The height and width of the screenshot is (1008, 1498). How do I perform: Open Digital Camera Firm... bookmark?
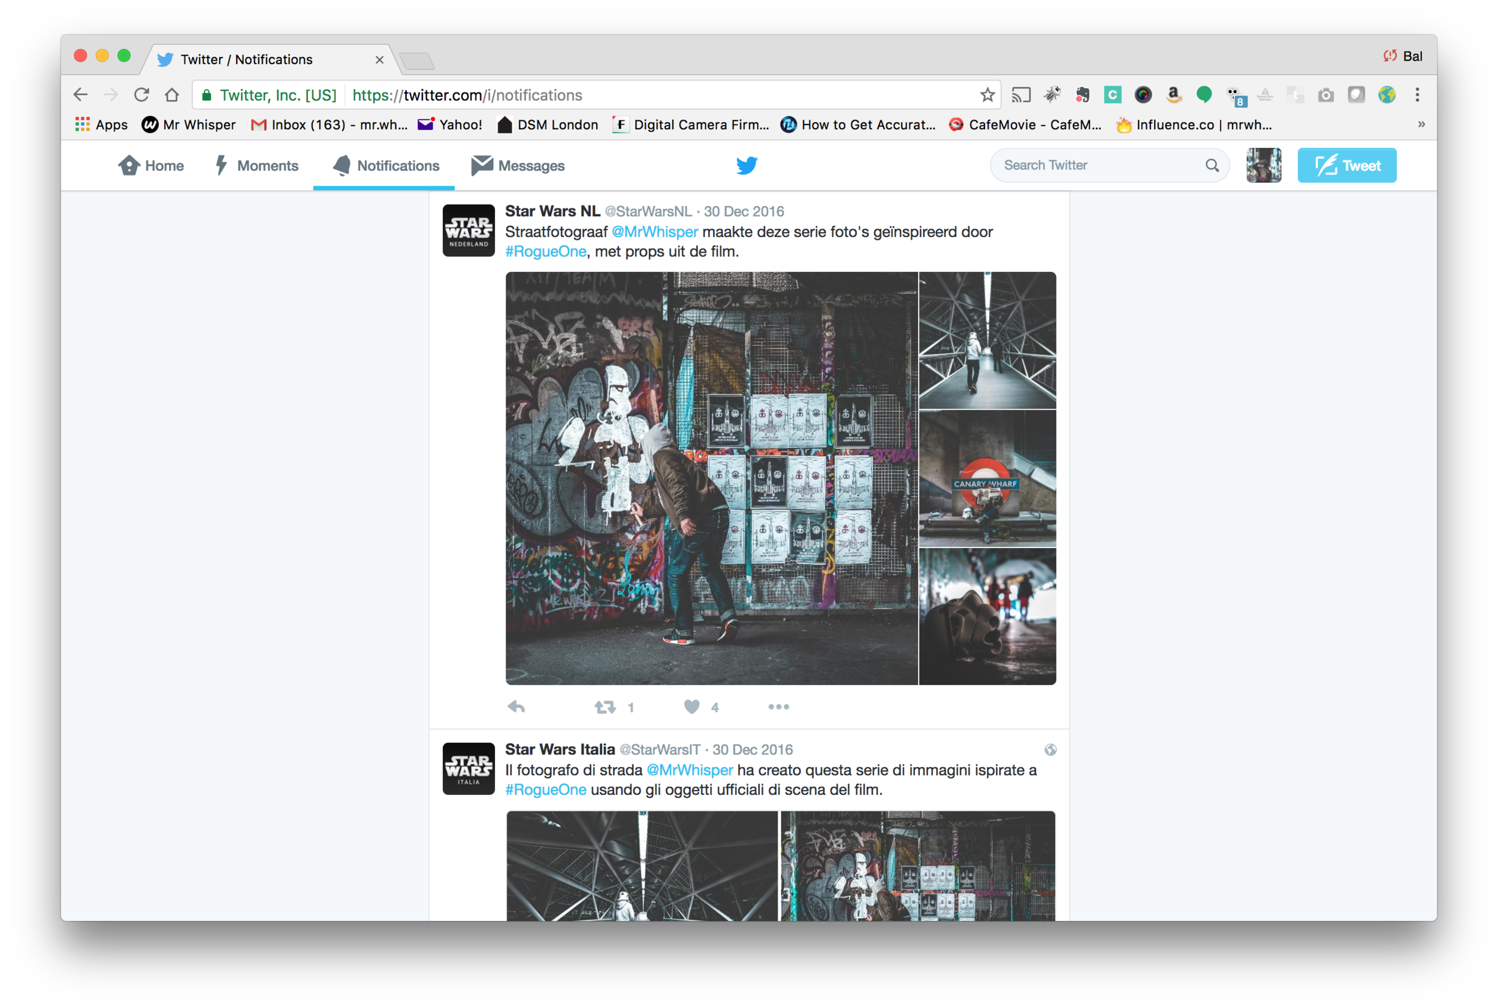point(691,125)
